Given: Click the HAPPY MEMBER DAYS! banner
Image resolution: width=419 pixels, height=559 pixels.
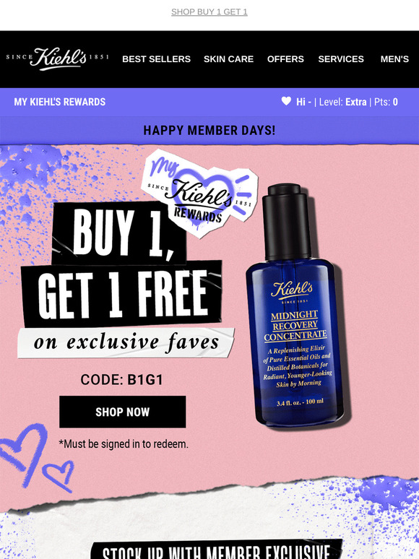Looking at the screenshot, I should coord(209,131).
